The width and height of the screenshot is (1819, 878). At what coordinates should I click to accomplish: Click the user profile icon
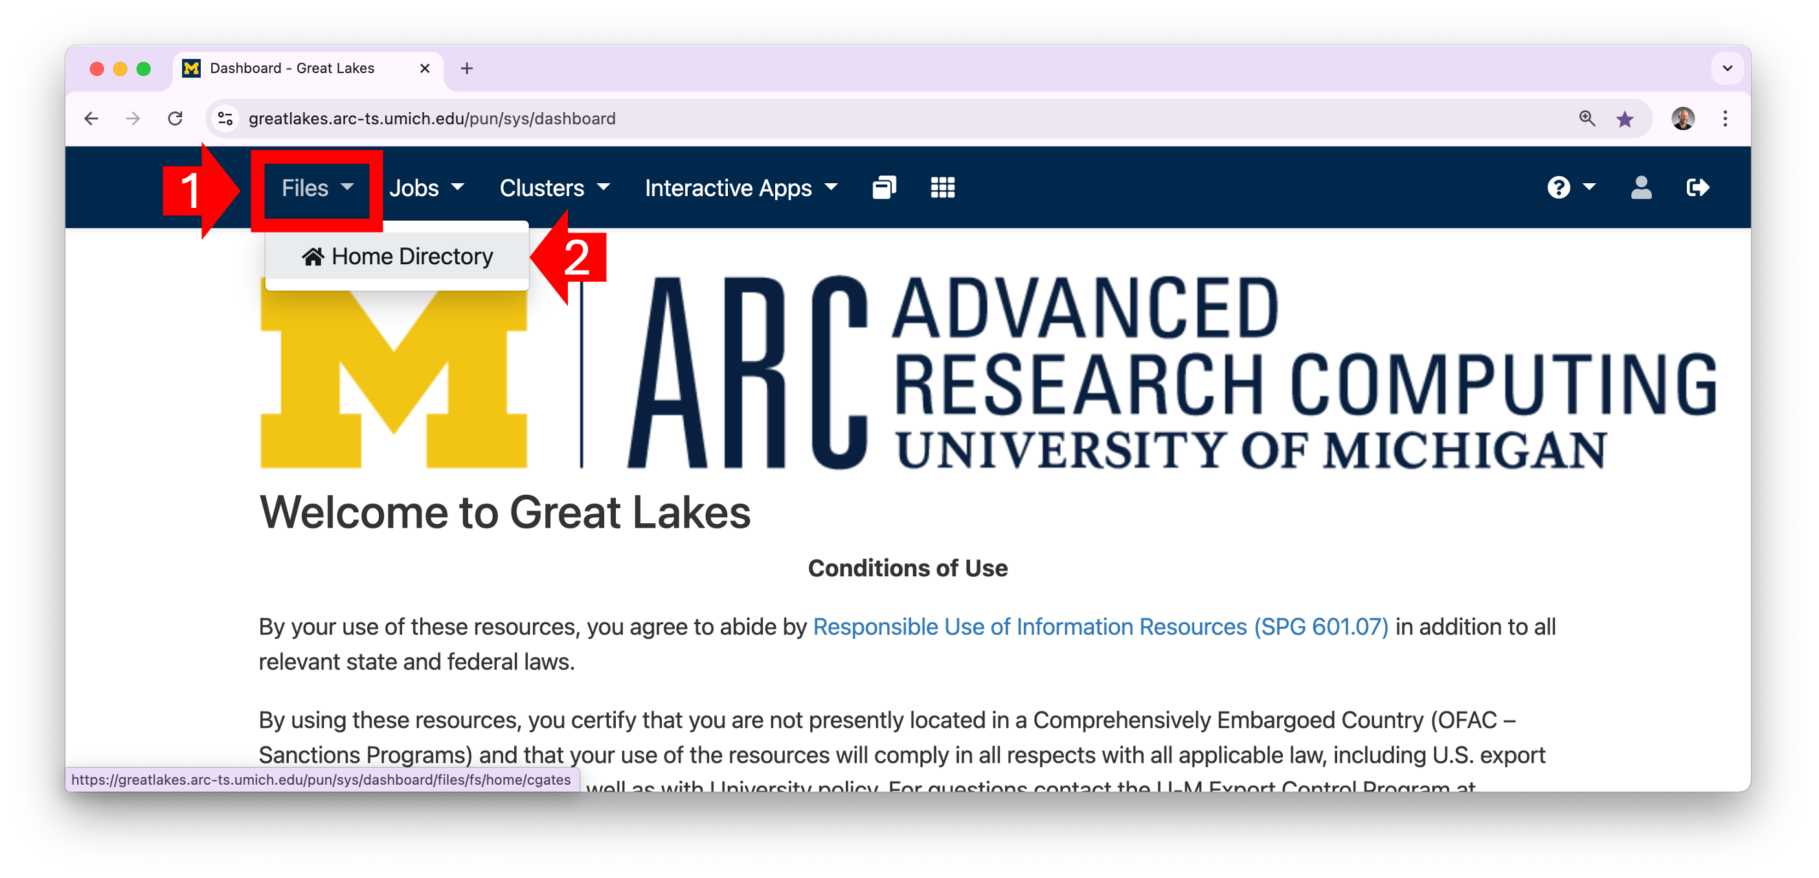(x=1641, y=188)
